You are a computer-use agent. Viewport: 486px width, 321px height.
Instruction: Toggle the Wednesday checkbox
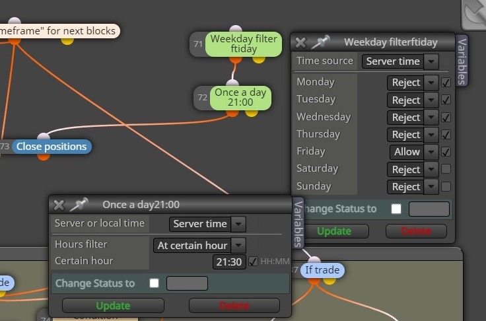(x=446, y=117)
